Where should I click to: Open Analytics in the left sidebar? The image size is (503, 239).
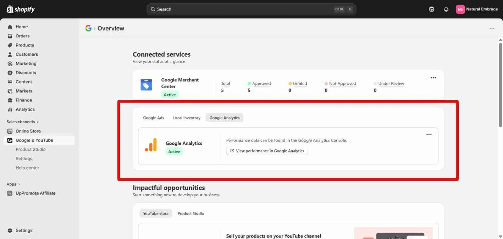click(25, 109)
